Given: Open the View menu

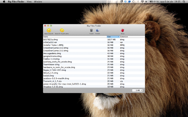Looking at the screenshot, I should 29,2.
